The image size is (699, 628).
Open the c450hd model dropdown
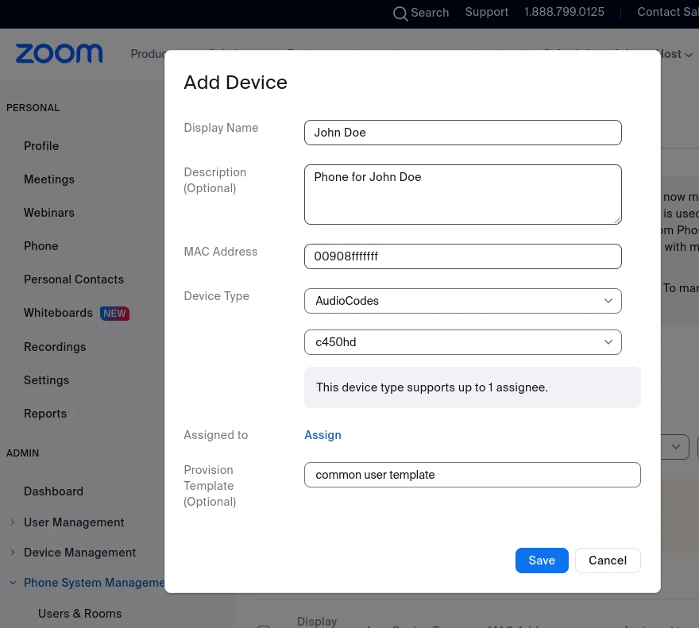[462, 342]
